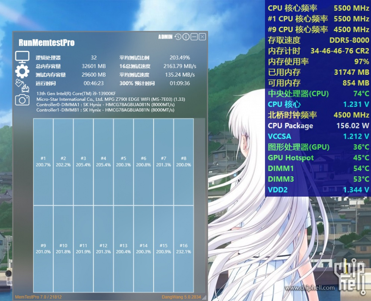The height and width of the screenshot is (301, 371).
Task: Click the GPU Hotspot 45°C reading
Action: coord(318,158)
